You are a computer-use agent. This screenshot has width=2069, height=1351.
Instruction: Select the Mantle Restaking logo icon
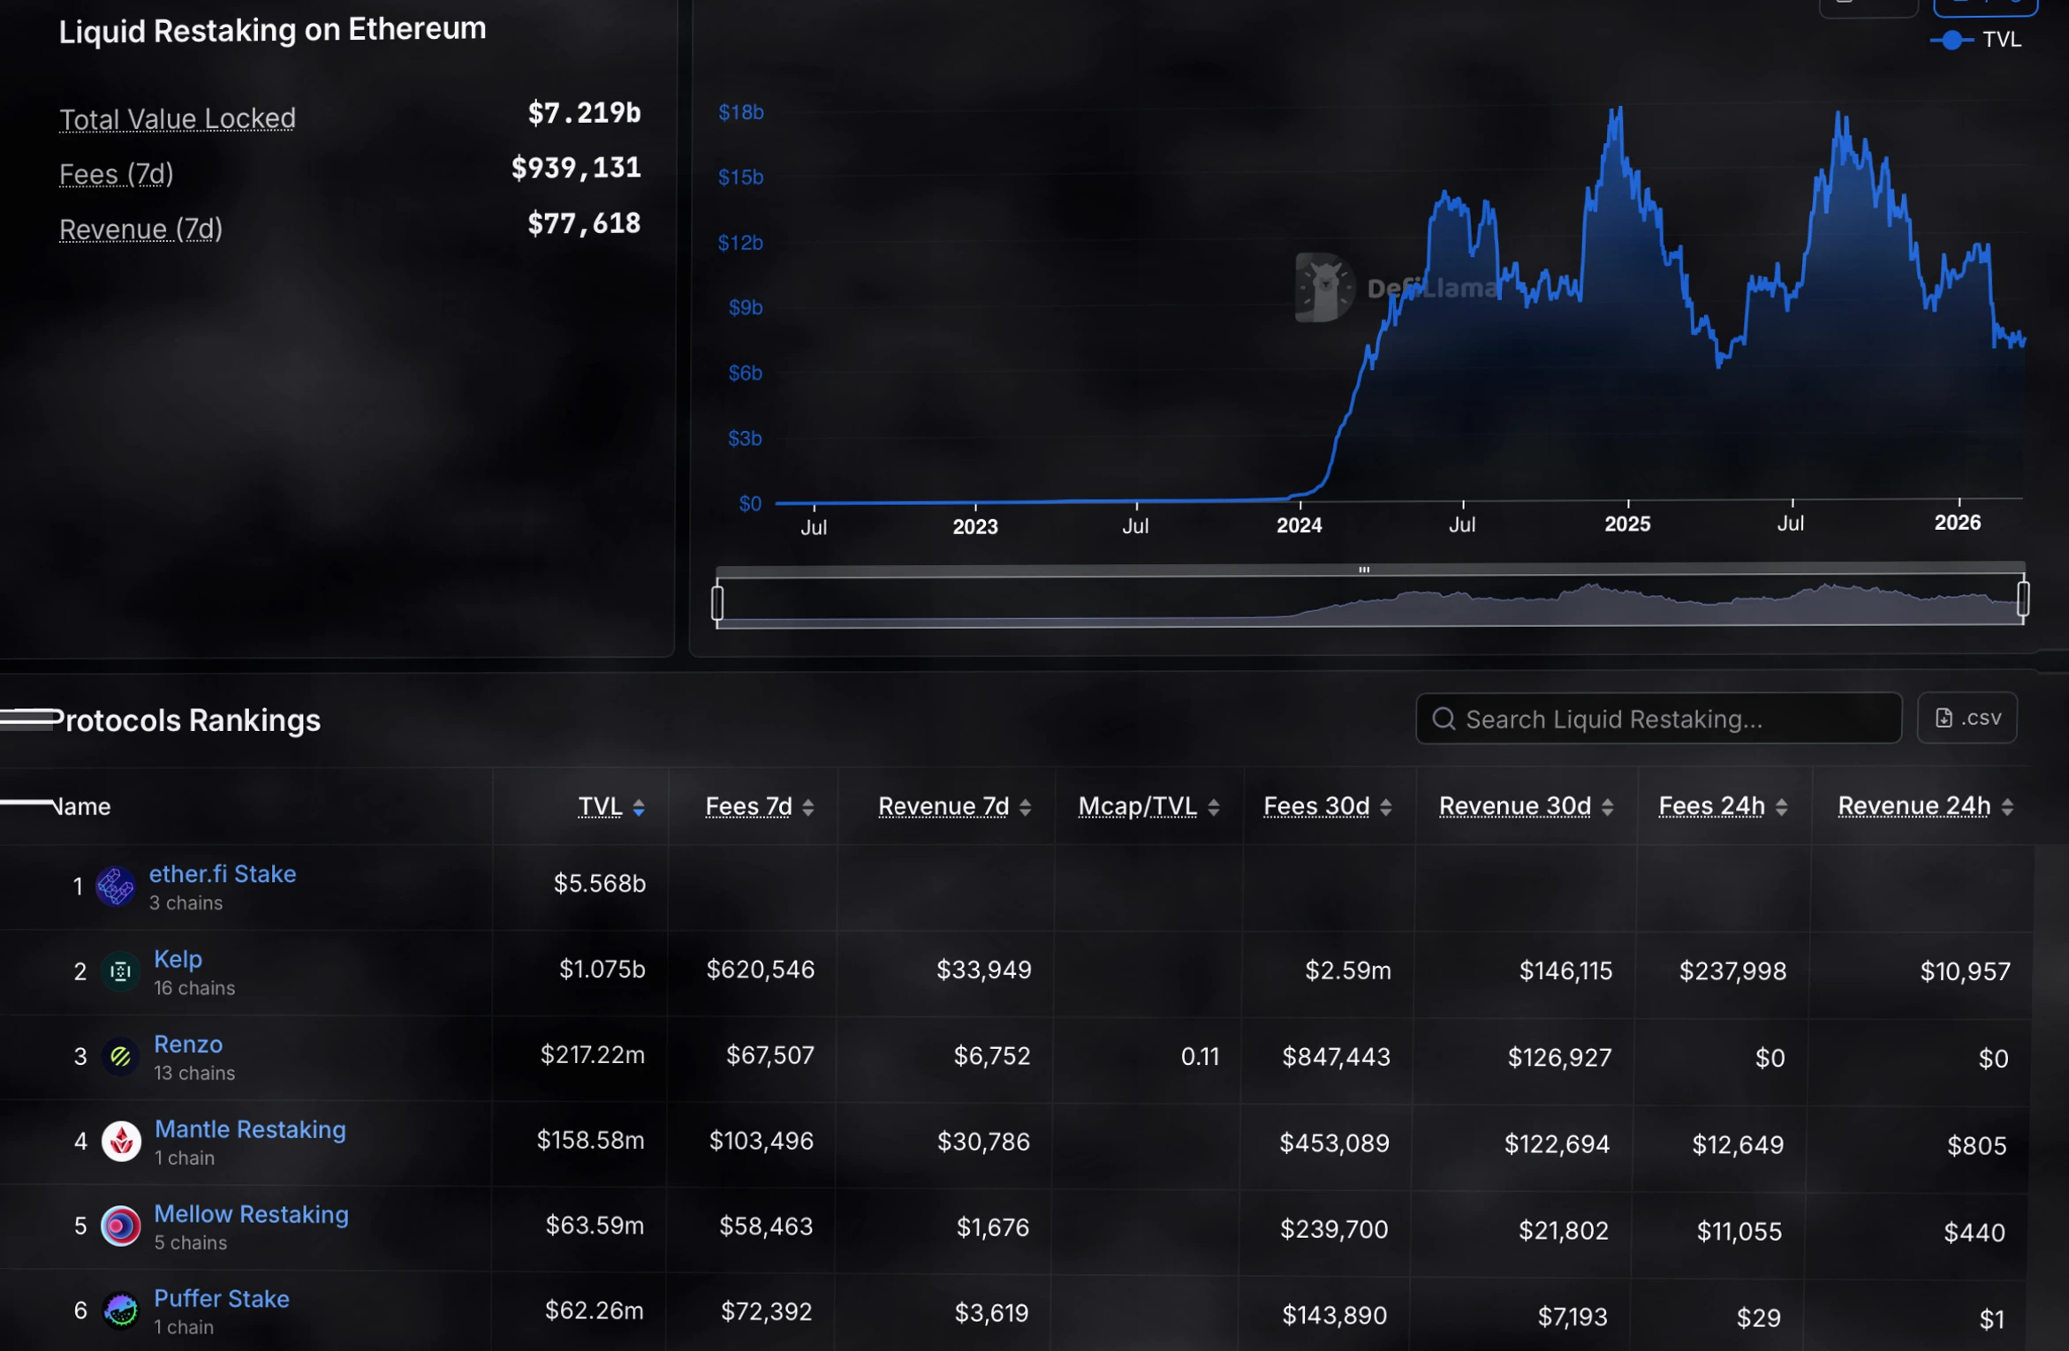[121, 1142]
